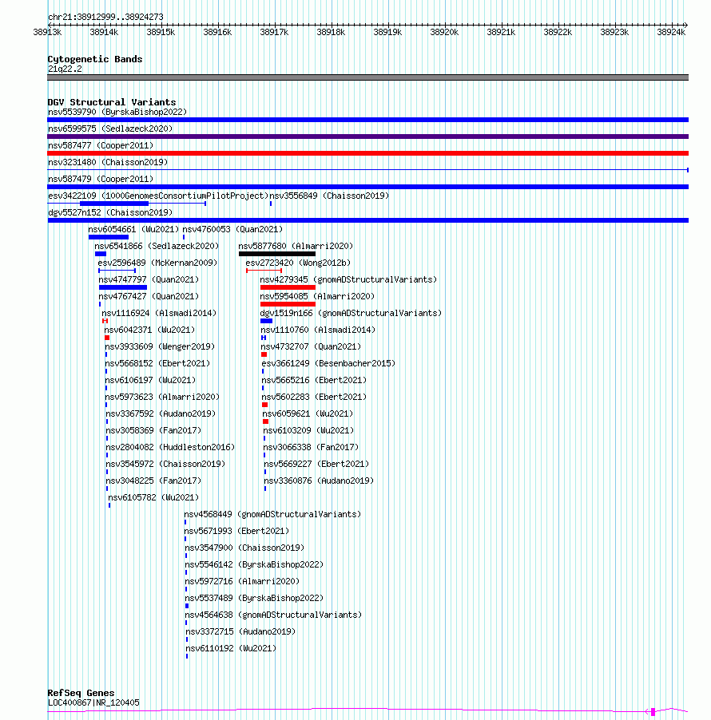This screenshot has height=720, width=711.
Task: Open the nsv5537489 (ByrskaBishop2022) label
Action: [x=254, y=598]
